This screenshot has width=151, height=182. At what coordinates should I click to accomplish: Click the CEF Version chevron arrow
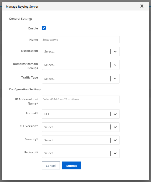coord(115,127)
